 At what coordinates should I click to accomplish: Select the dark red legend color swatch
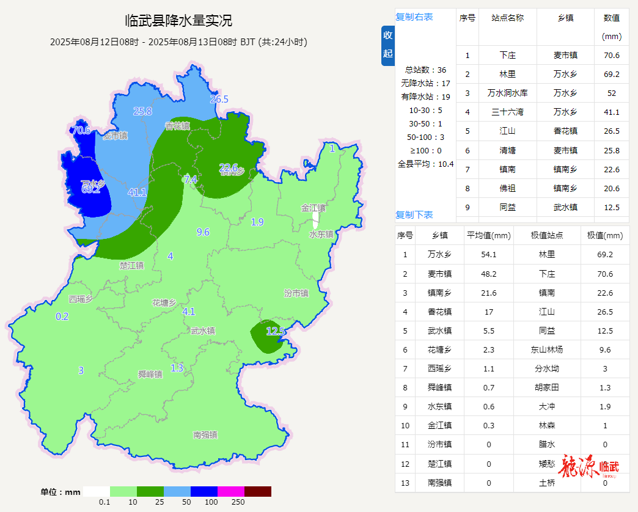click(x=258, y=491)
